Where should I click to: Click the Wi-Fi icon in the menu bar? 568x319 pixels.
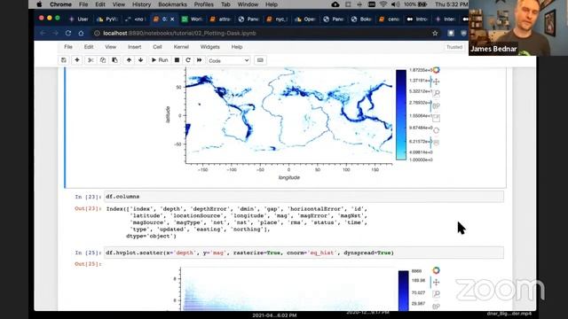[x=383, y=4]
